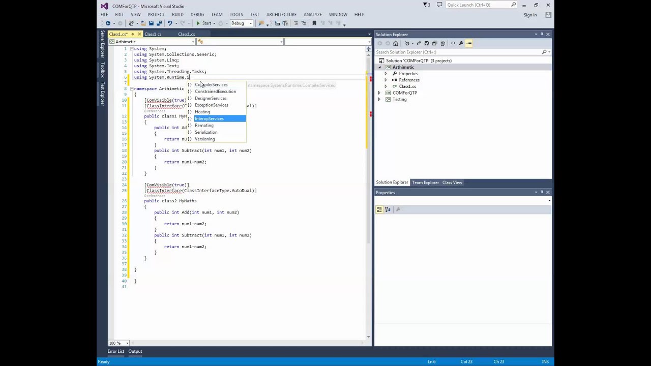
Task: Open the Debug configuration dropdown
Action: 251,23
